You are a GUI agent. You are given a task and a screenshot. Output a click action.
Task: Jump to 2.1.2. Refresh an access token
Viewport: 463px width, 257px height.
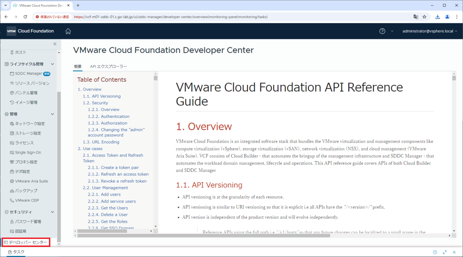[x=118, y=174]
